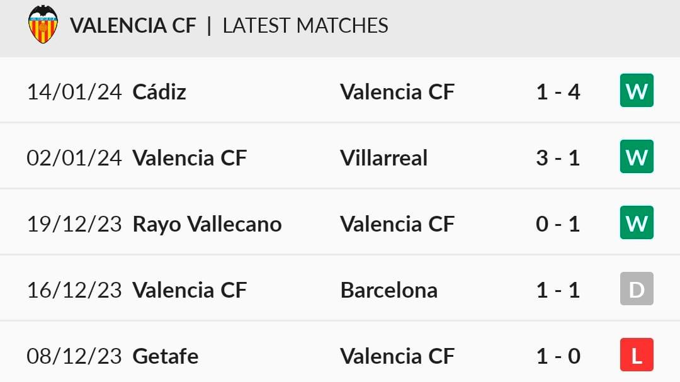Click the 0 - 1 Rayo Vallecano score

[558, 224]
